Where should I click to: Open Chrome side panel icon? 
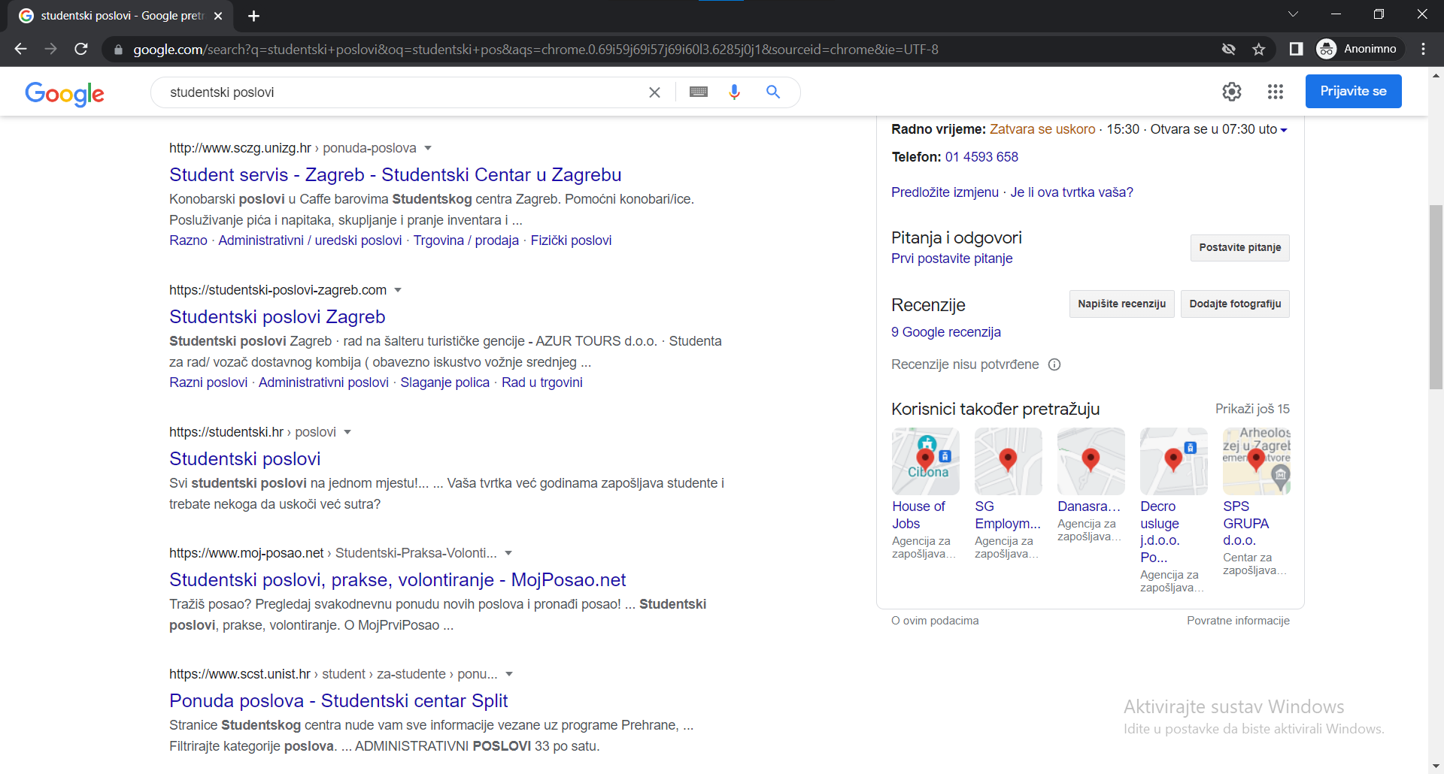[x=1296, y=50]
